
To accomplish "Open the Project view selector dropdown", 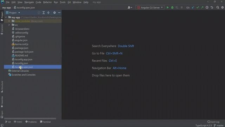I will [13, 13].
